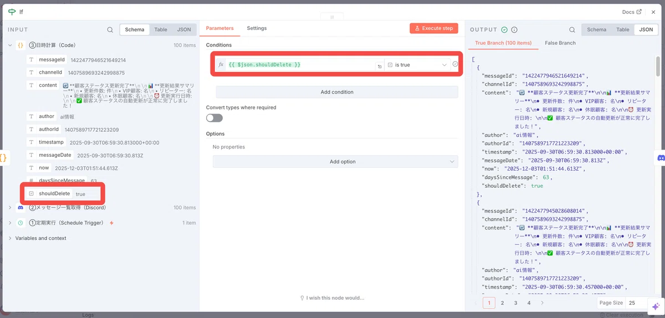
Task: Select output page 1
Action: coord(489,303)
